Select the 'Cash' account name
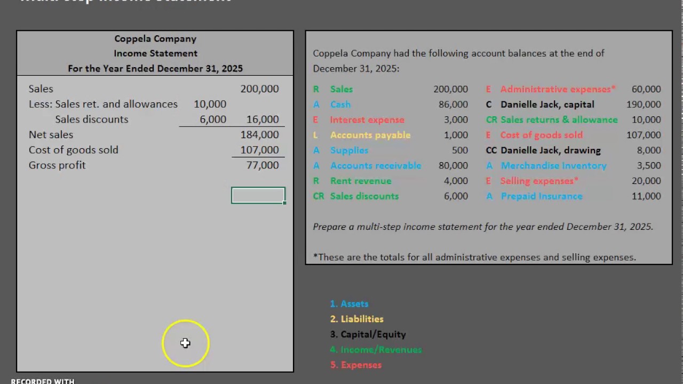The image size is (683, 384). point(340,104)
